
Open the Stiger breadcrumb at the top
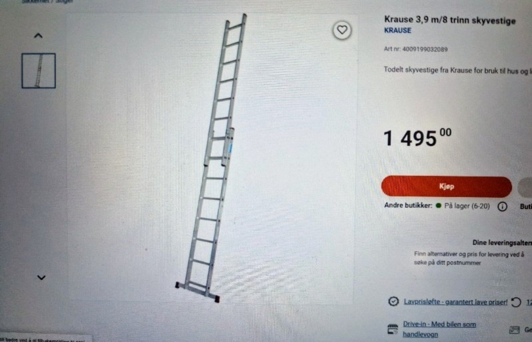coord(64,1)
